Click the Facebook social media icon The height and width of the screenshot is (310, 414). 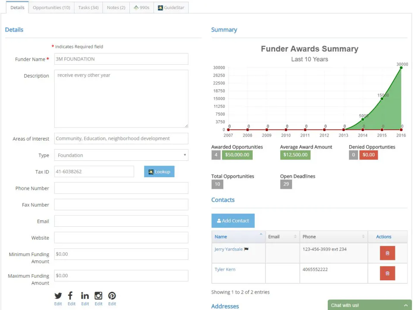click(71, 296)
